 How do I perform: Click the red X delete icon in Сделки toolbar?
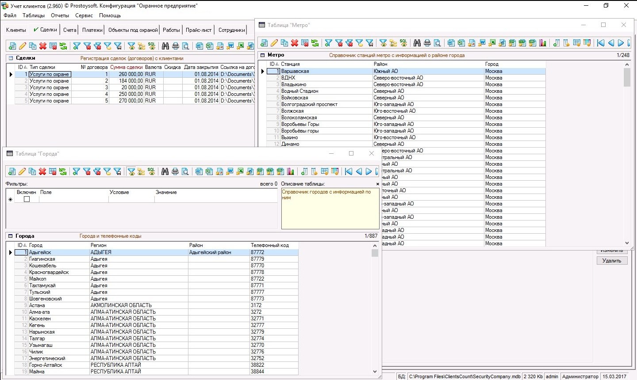click(43, 46)
